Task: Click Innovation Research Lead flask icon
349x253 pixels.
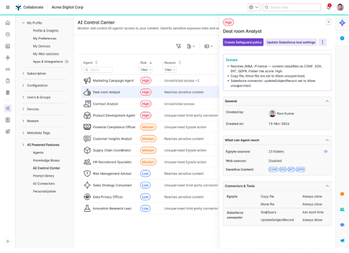Action: [87, 208]
